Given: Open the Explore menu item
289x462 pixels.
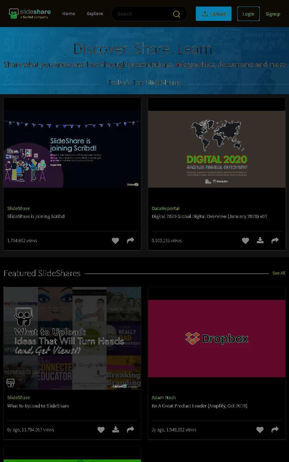Looking at the screenshot, I should [x=95, y=14].
